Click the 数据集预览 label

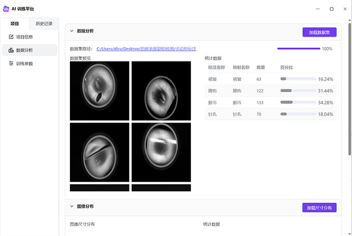pos(81,58)
